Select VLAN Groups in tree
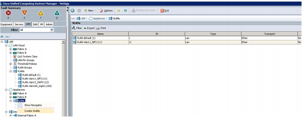302x125 pixels. click(25, 68)
